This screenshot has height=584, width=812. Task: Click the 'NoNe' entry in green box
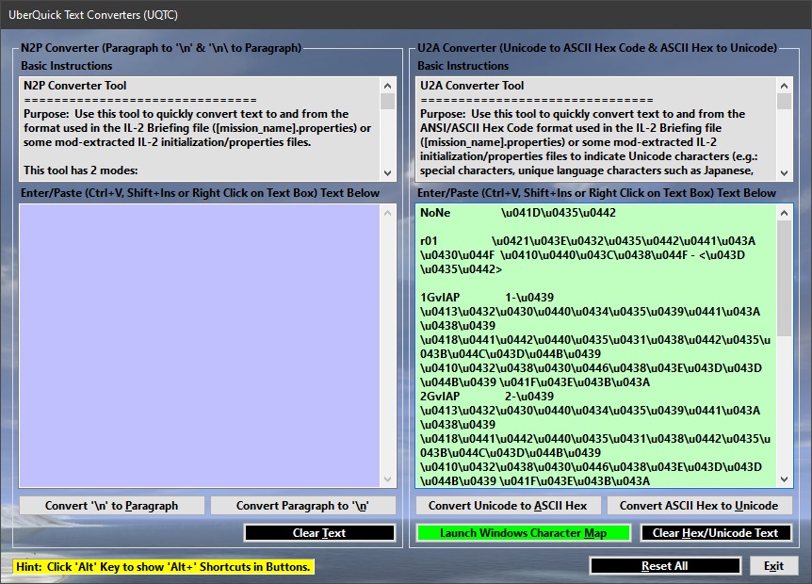[435, 213]
